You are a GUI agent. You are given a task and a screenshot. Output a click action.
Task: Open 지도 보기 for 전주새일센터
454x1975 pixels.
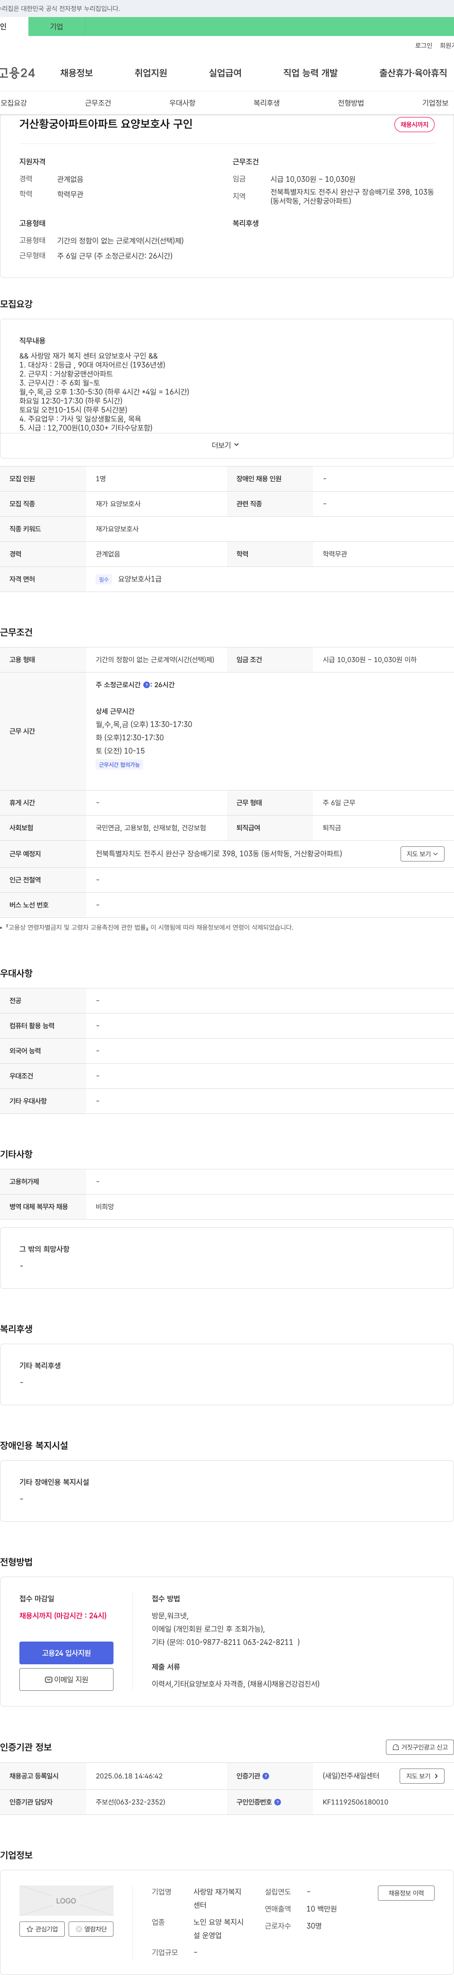(422, 1776)
